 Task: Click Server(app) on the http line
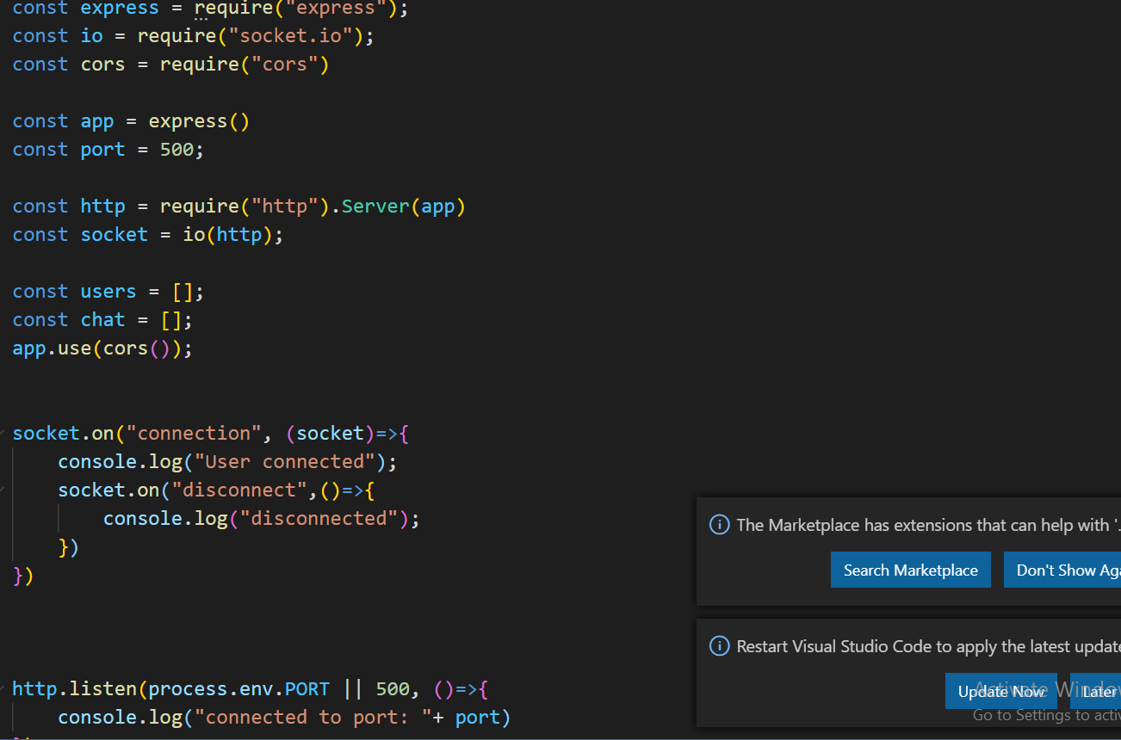(404, 207)
